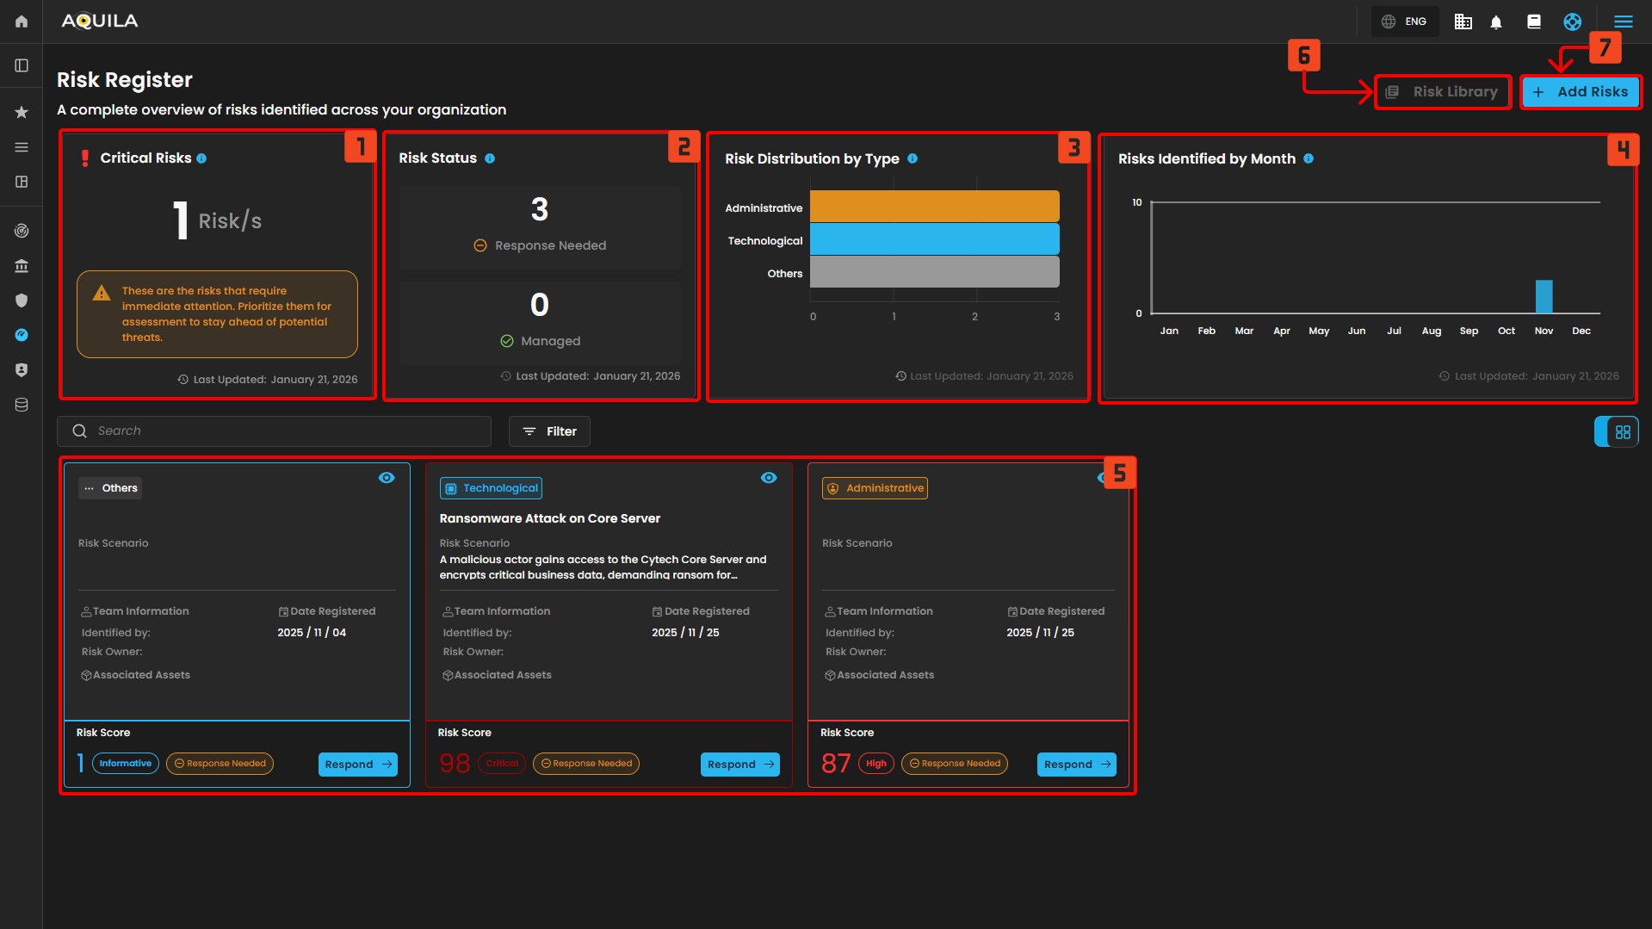Open the database icon in sidebar
Image resolution: width=1652 pixels, height=929 pixels.
[22, 405]
